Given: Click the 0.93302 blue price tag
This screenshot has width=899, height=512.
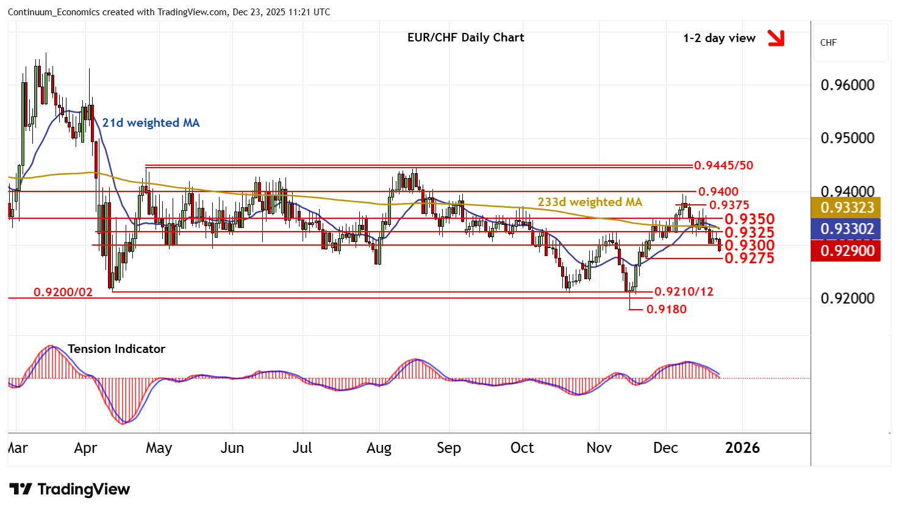Looking at the screenshot, I should [846, 229].
